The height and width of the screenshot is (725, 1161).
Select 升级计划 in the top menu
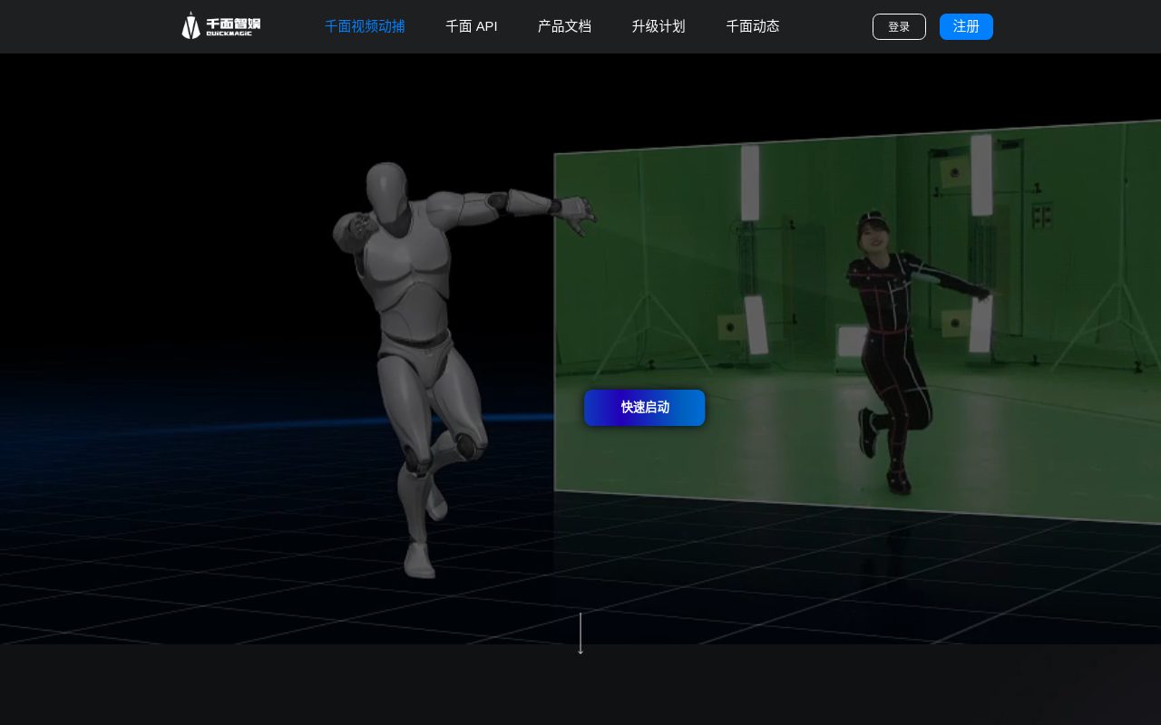(x=659, y=26)
